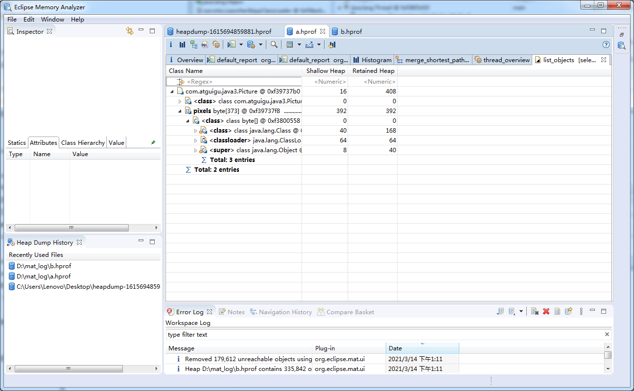Screen dimensions: 634x391
Task: Collapse pixels byte[373] tree node
Action: pos(180,111)
